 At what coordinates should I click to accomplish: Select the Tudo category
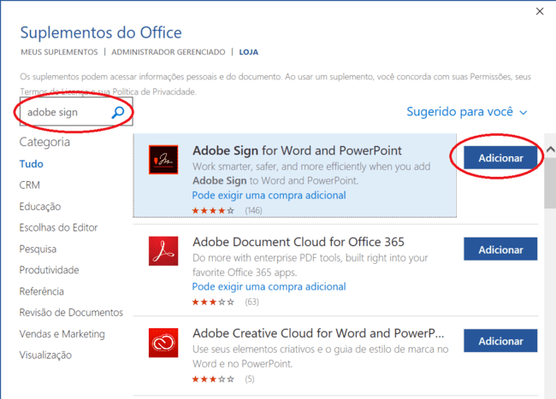[31, 164]
